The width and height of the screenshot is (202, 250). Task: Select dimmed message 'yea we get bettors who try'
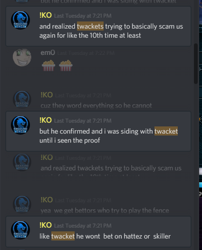click(x=105, y=210)
